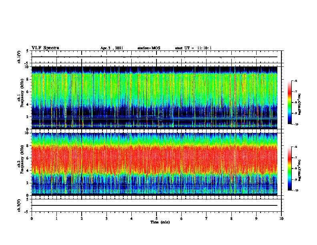Click the "ch.3(V)" axis label

[19, 205]
